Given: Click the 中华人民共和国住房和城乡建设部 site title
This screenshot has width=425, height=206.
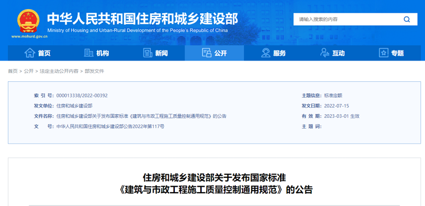Looking at the screenshot, I should pyautogui.click(x=142, y=19).
